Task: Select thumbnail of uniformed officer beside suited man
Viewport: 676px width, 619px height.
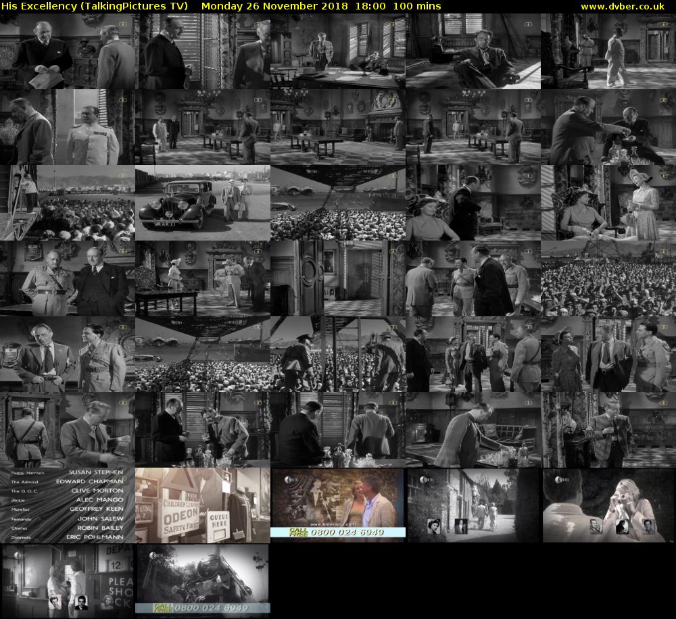Action: (x=67, y=278)
